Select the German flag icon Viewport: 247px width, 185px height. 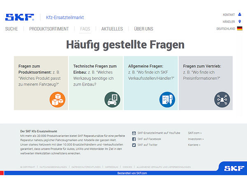click(x=240, y=28)
